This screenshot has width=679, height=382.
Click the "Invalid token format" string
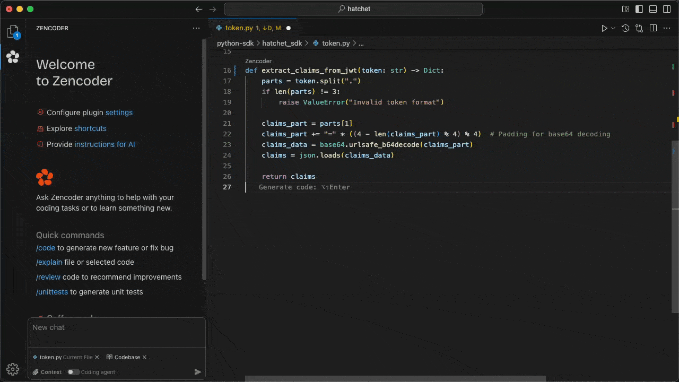[394, 102]
